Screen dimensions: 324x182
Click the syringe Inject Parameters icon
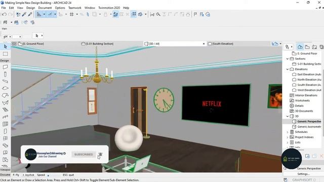click(x=30, y=14)
